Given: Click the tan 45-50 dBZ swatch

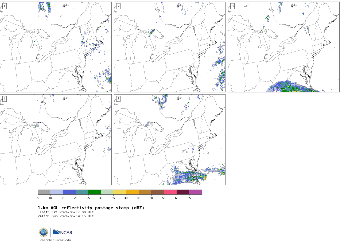Looking at the screenshot, I should coord(145,192).
